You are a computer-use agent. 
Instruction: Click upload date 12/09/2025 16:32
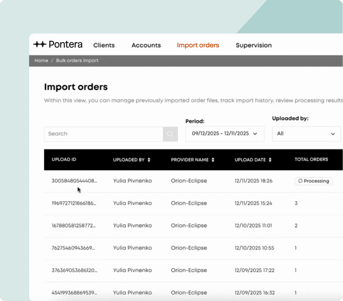click(x=255, y=293)
